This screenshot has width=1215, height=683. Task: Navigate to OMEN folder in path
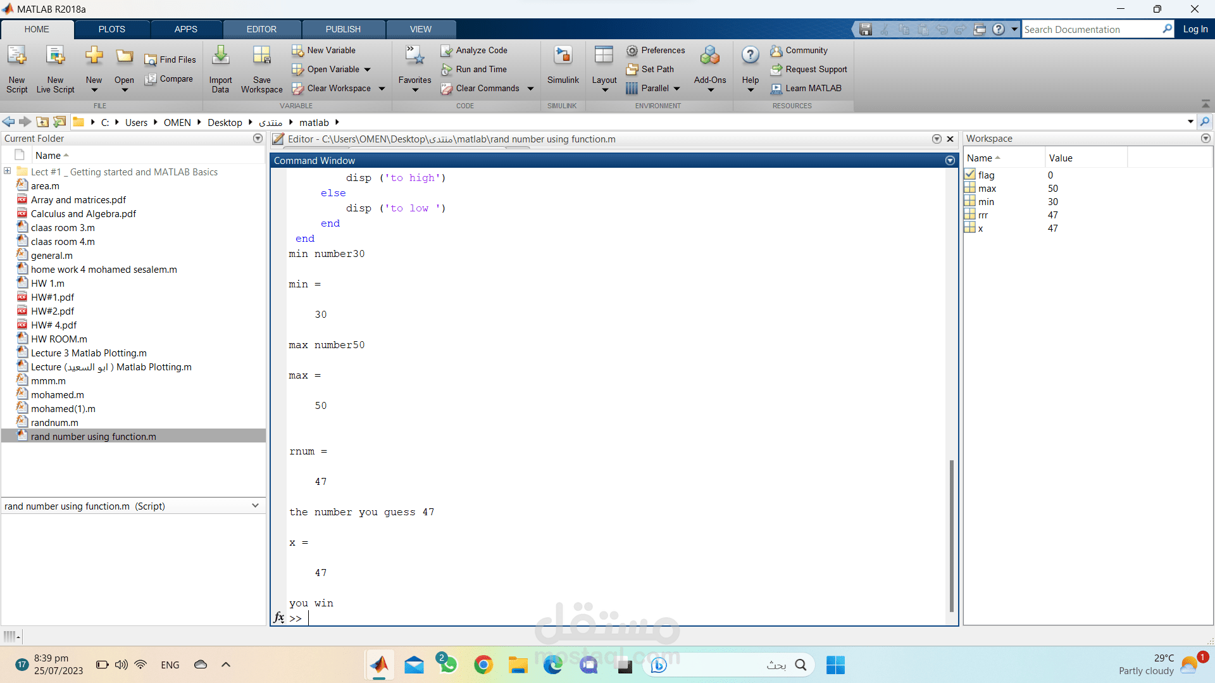pyautogui.click(x=177, y=122)
